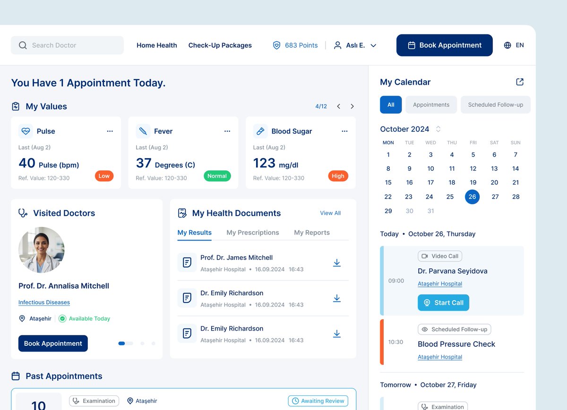The height and width of the screenshot is (410, 567).
Task: Open Blood Sugar card three-dot menu
Action: tap(344, 131)
